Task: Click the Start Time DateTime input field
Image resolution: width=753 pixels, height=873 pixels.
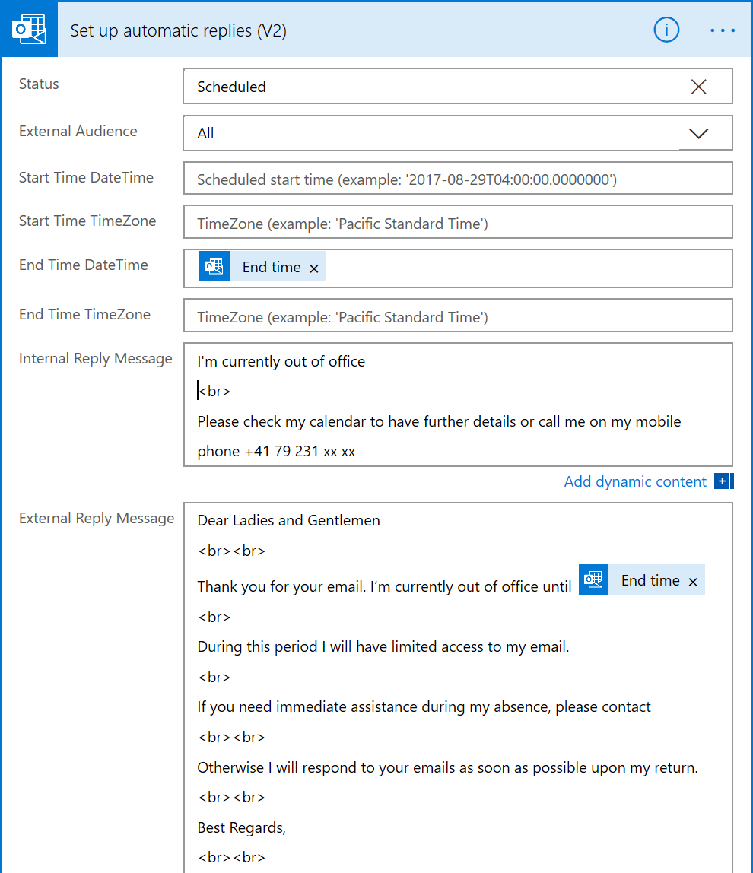Action: [456, 177]
